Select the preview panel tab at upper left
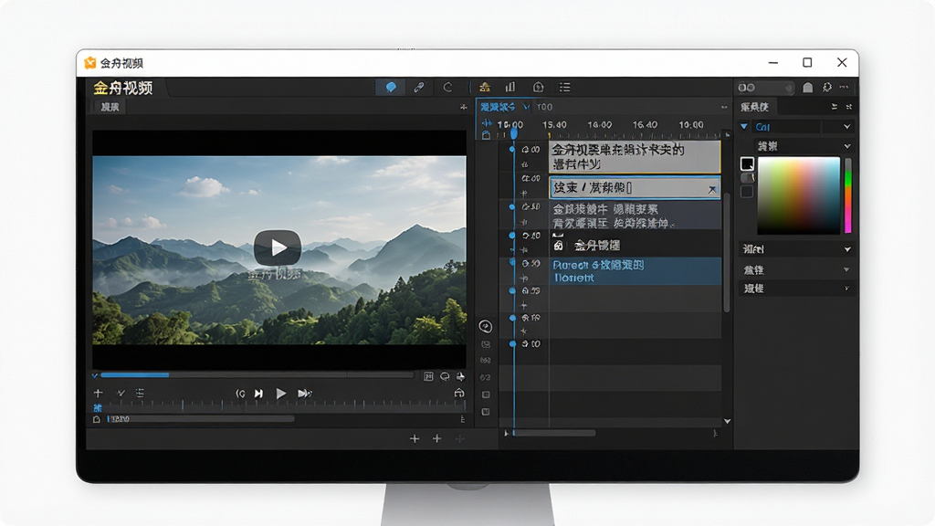Viewport: 935px width, 526px height. click(x=110, y=107)
